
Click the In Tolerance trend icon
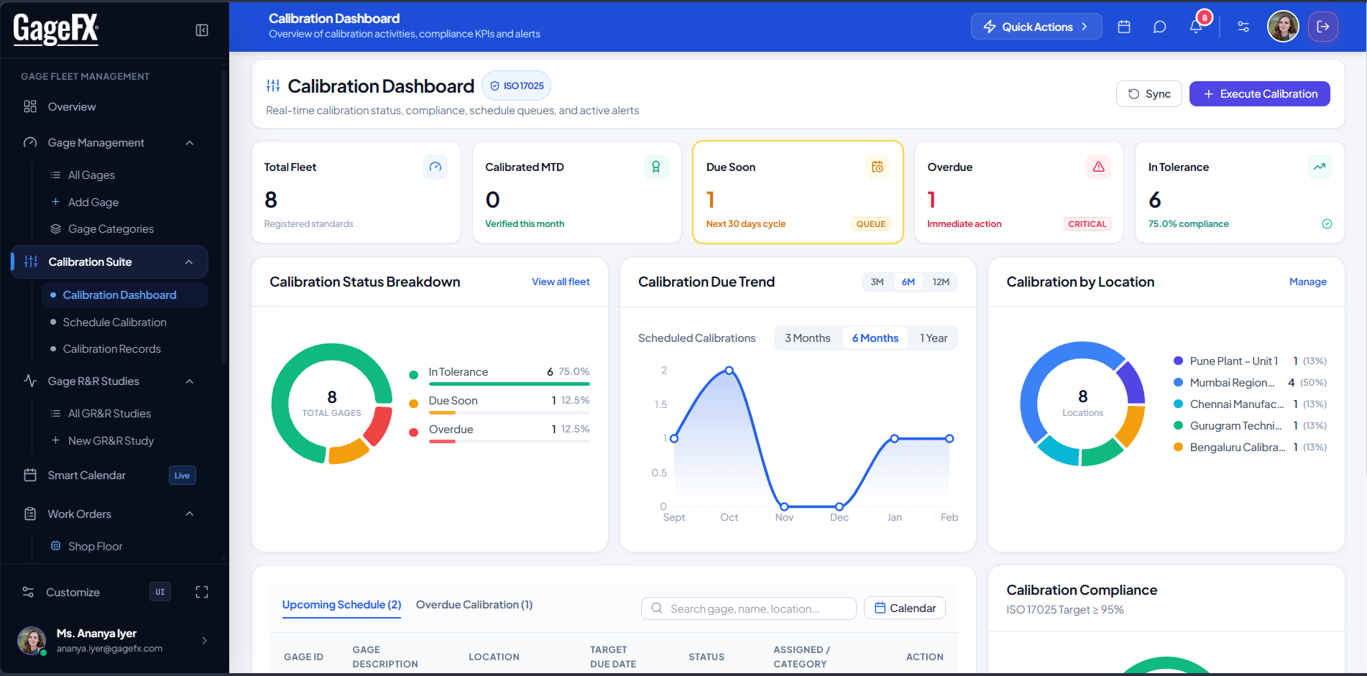[x=1320, y=167]
